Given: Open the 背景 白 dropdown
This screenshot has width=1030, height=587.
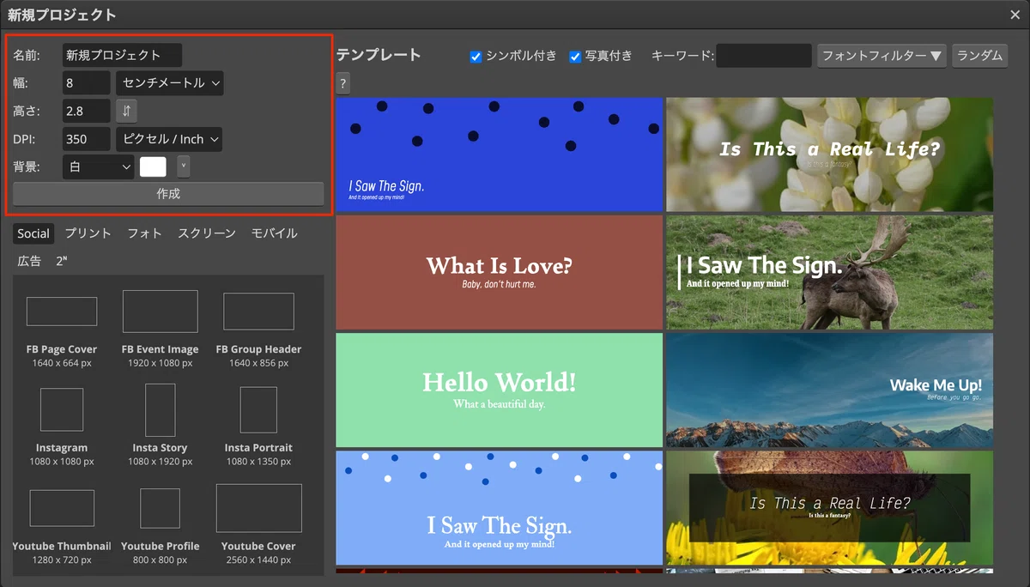Looking at the screenshot, I should [x=98, y=166].
